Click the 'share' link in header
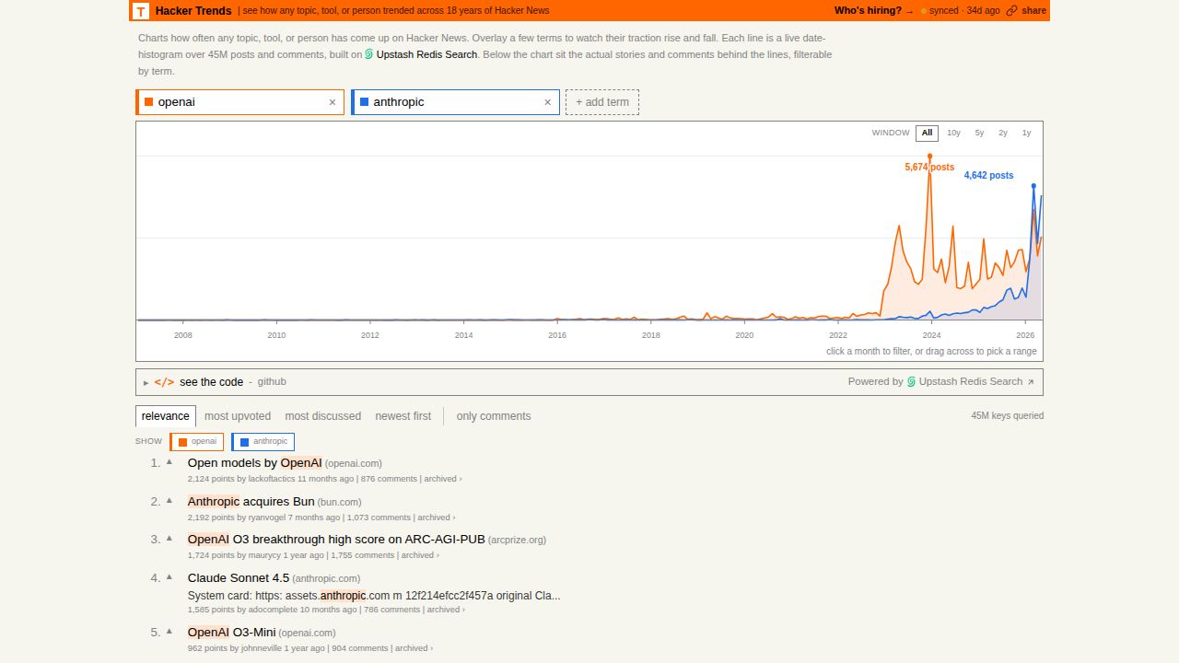Screen dimensions: 1179x663 click(1034, 11)
